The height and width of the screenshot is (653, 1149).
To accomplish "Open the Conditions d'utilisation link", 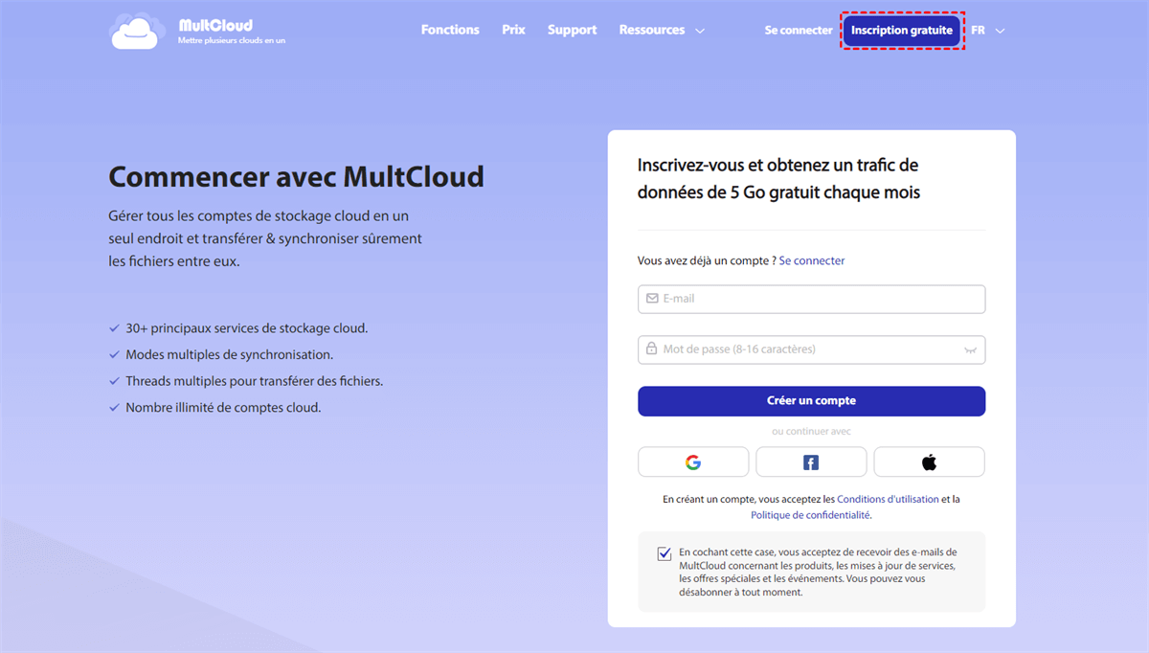I will [x=888, y=499].
